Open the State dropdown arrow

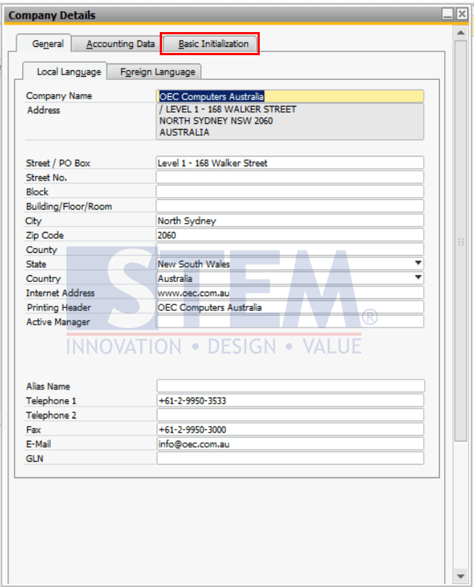[418, 263]
